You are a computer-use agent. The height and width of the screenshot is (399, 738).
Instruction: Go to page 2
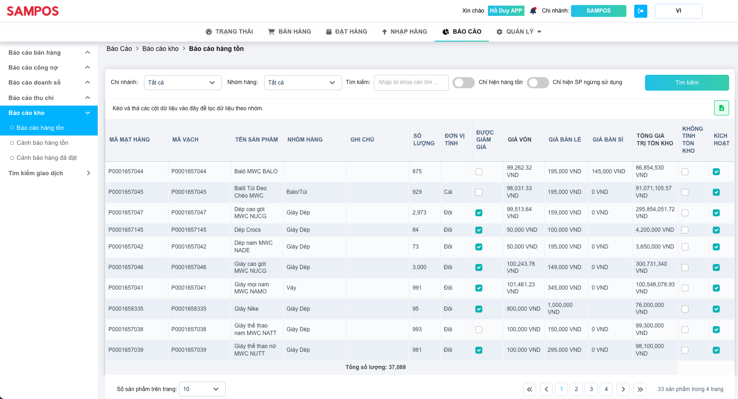click(x=576, y=389)
